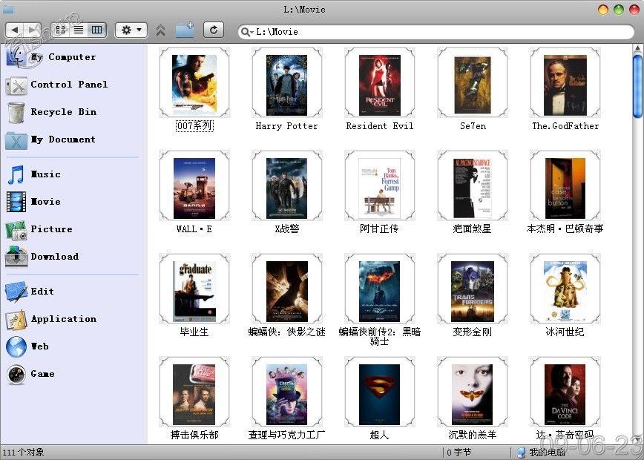Click the 111 个对象 status text

click(23, 453)
